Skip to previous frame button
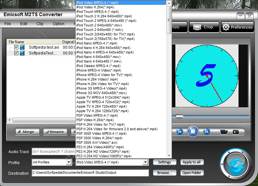 (x=180, y=132)
